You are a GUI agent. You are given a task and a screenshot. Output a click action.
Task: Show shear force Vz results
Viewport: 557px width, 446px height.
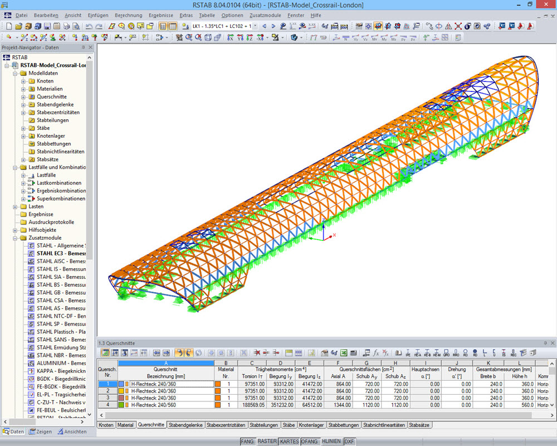(365, 38)
